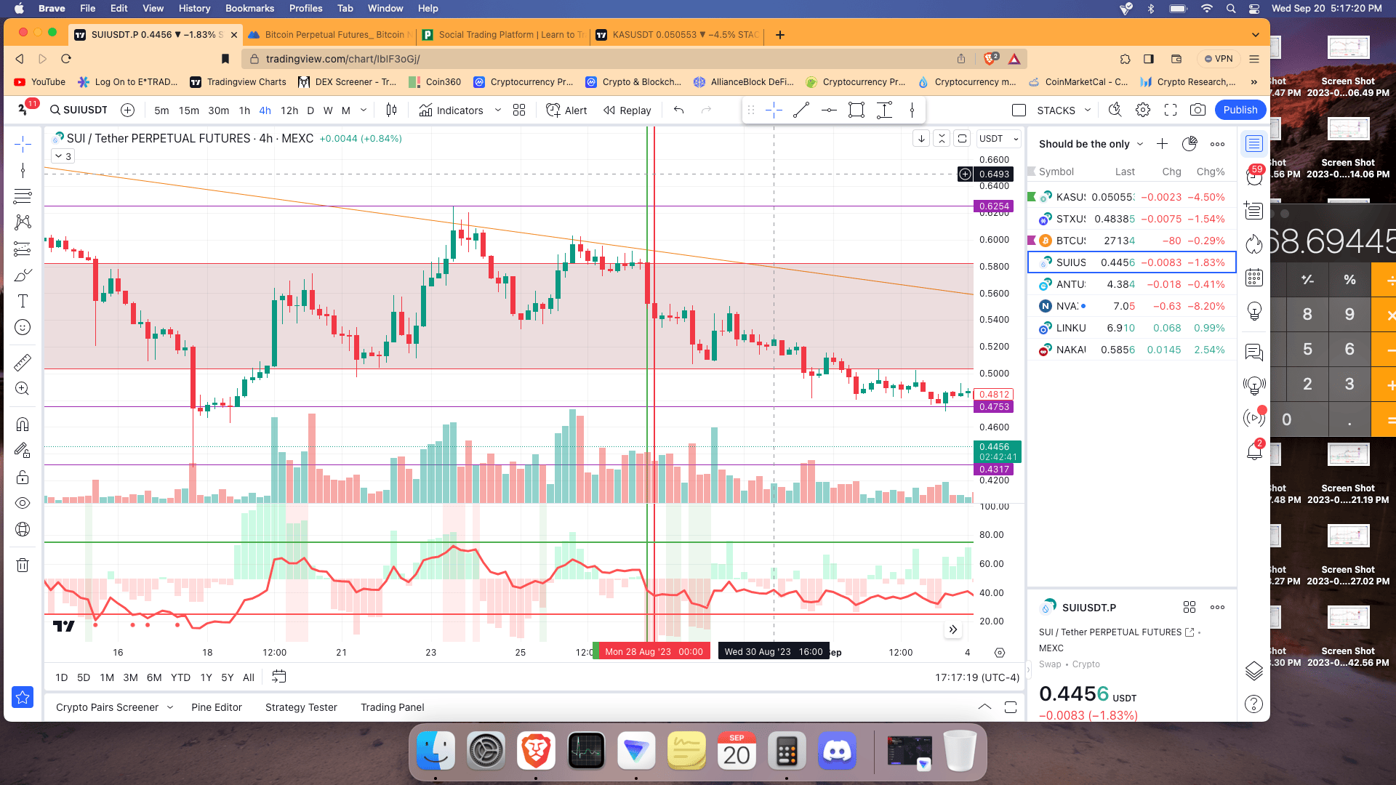Click the Magnet mode icon
This screenshot has height=785, width=1396.
[23, 424]
